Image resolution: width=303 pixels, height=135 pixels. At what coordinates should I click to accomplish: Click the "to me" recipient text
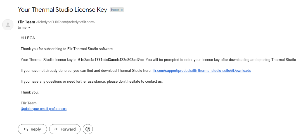pyautogui.click(x=22, y=28)
